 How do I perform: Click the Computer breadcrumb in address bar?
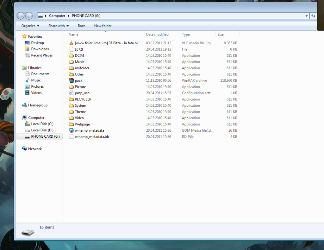[57, 16]
